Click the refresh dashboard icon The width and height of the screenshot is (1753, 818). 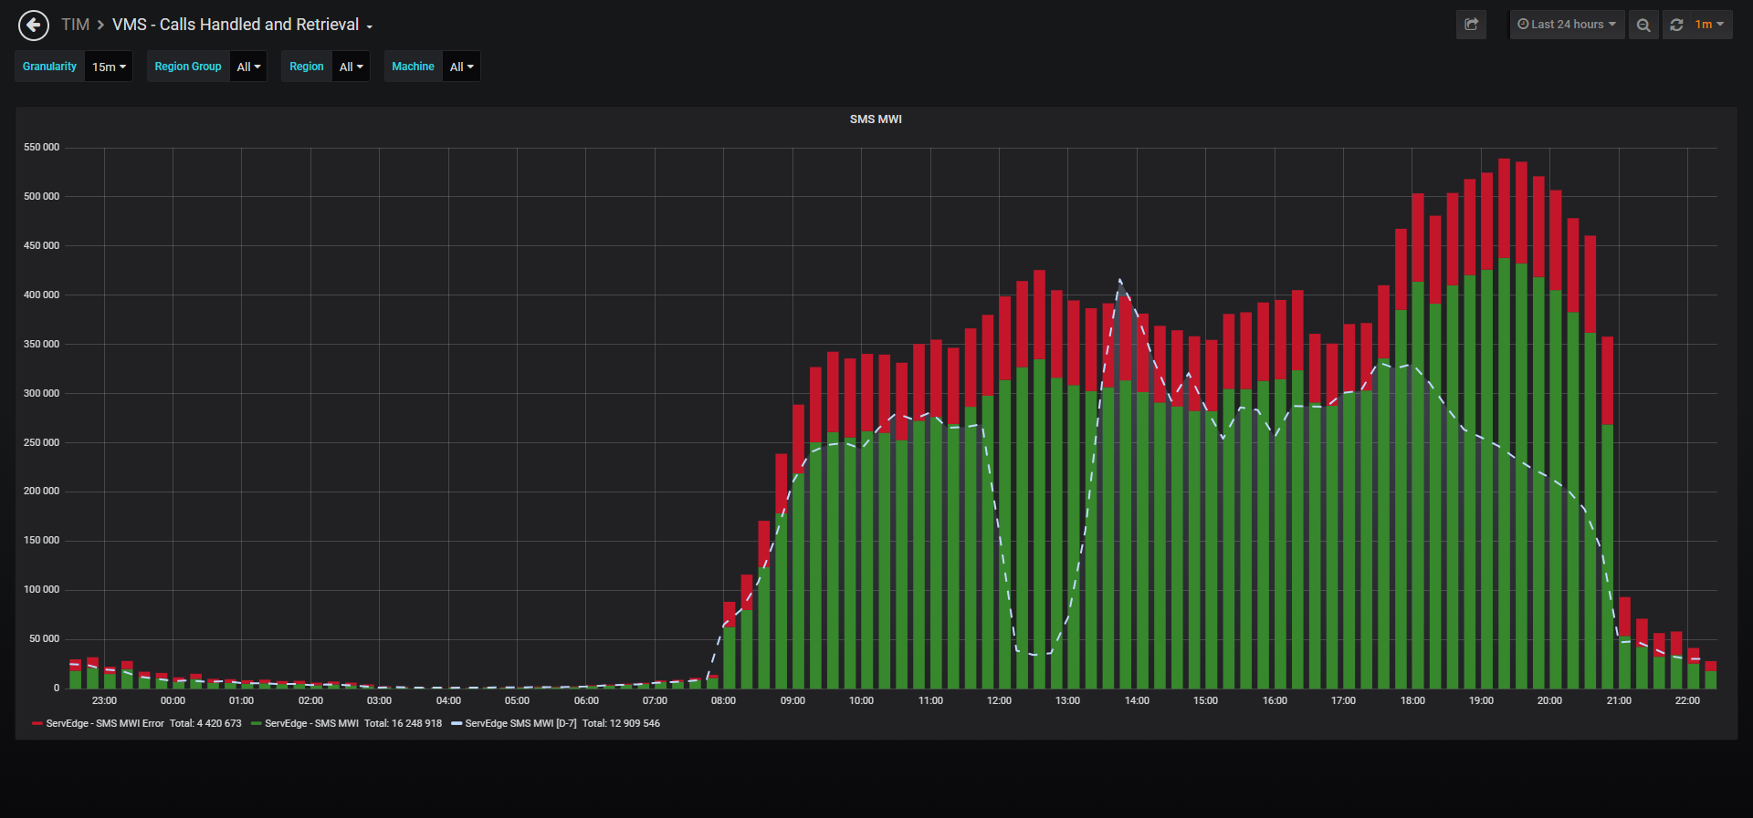tap(1676, 25)
